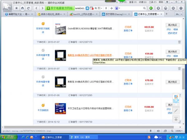Open the 卡贝 towel rack product title
This screenshot has width=187, height=140.
(90, 109)
